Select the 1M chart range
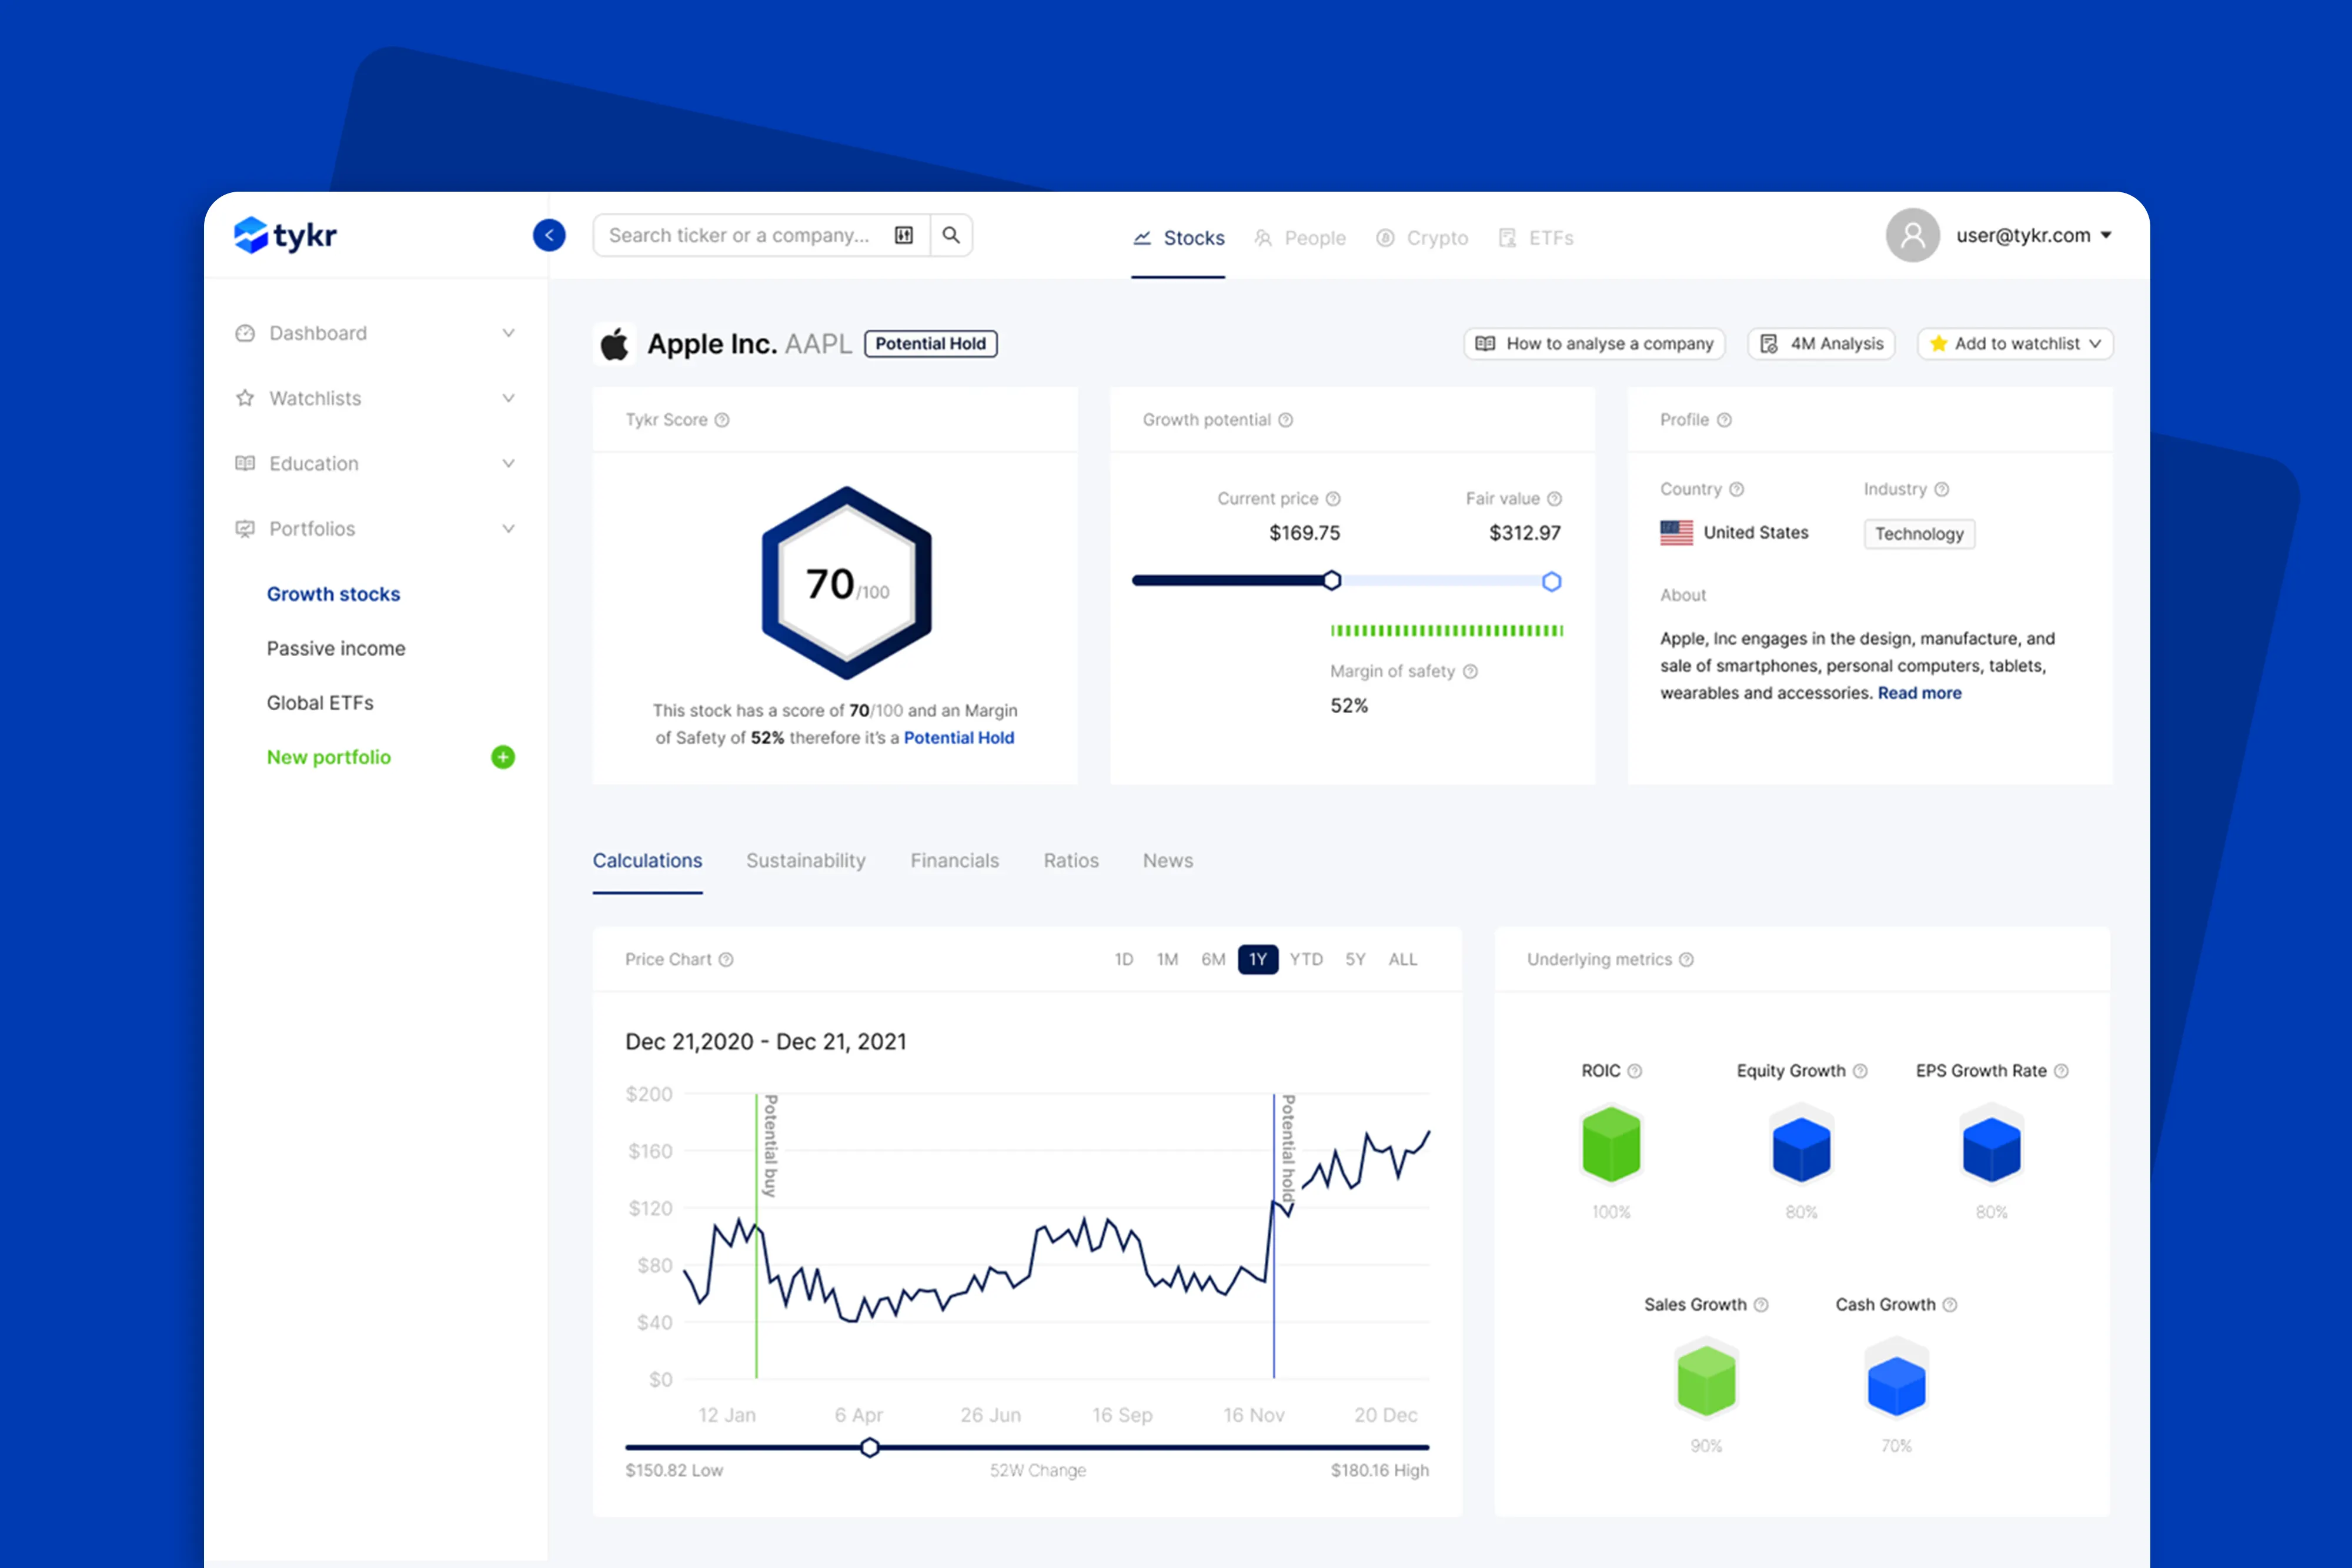 (x=1167, y=959)
